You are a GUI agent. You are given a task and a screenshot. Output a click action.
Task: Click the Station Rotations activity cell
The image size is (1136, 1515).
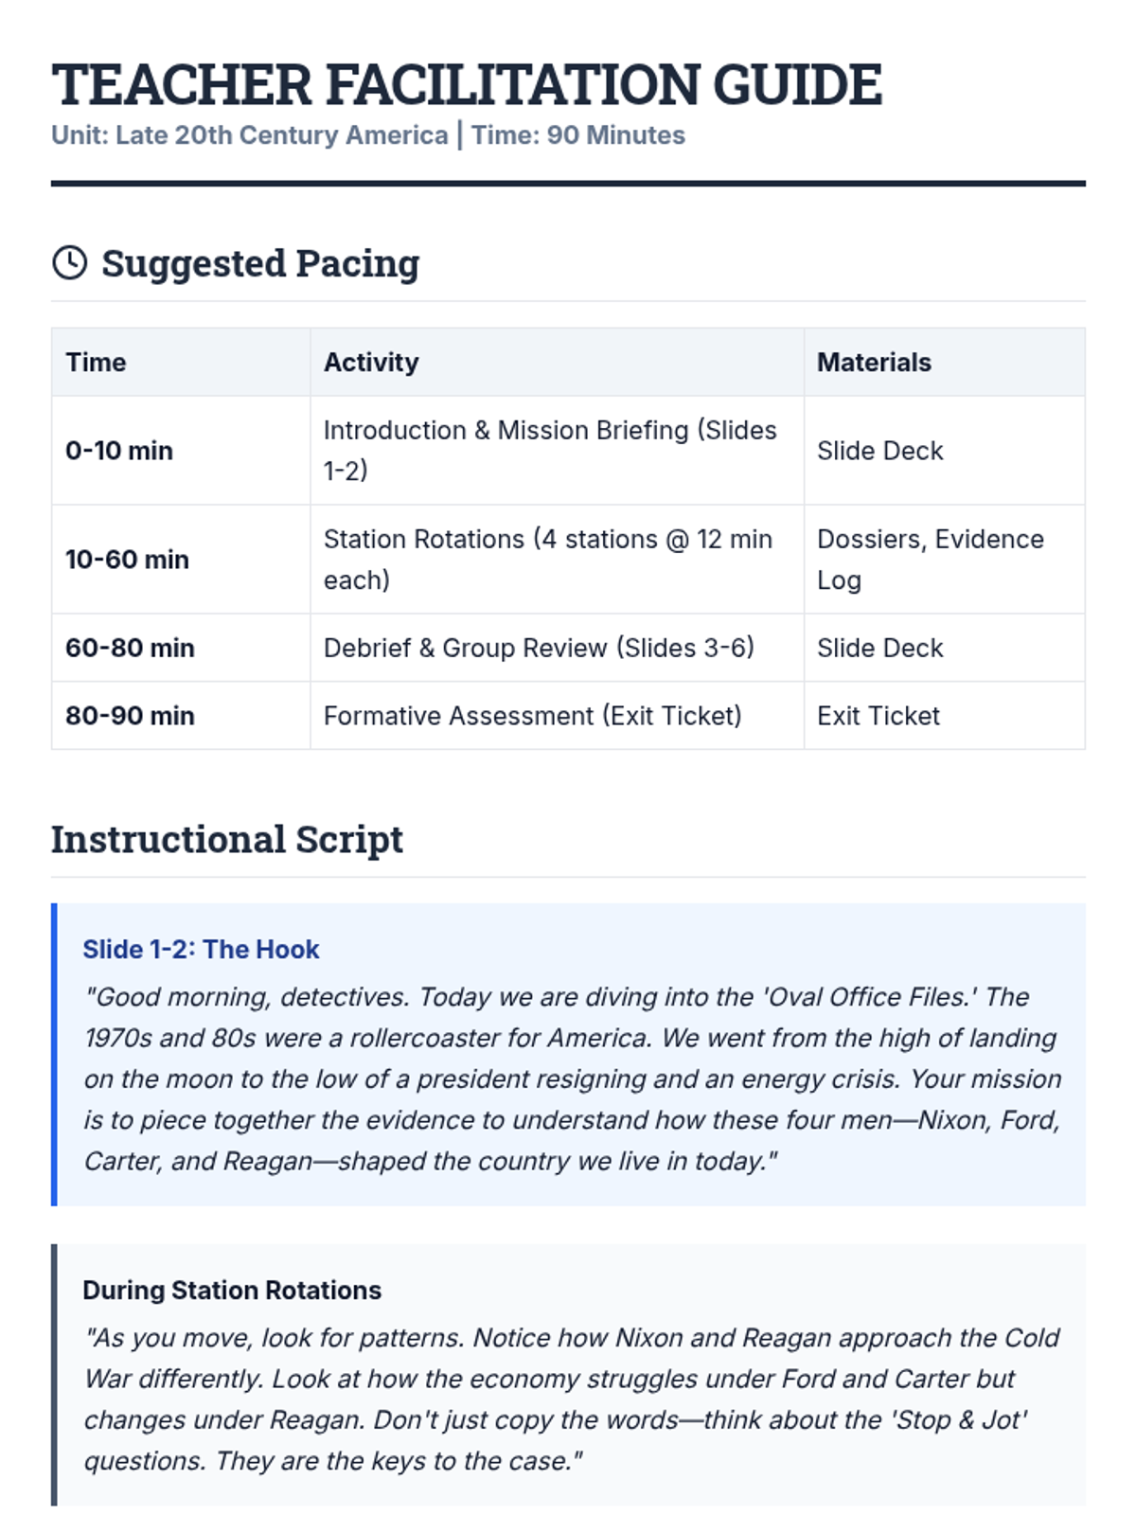pos(547,559)
